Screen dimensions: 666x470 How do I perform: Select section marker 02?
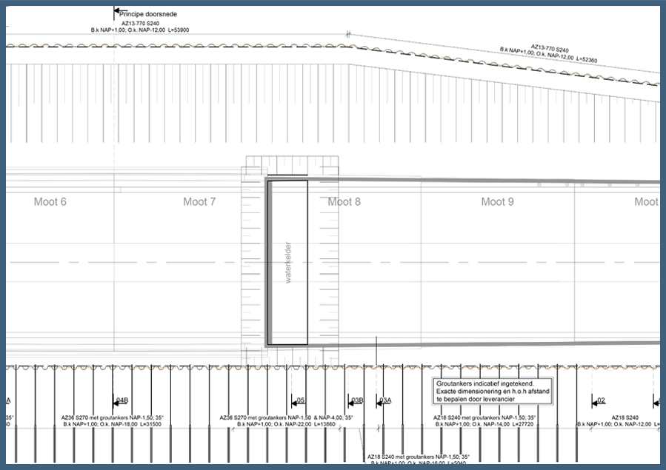[599, 400]
